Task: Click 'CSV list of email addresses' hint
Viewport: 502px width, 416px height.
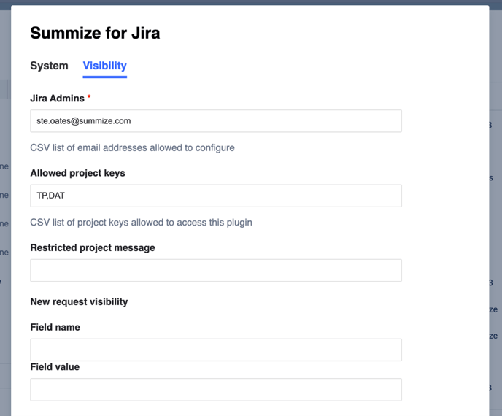Action: click(x=132, y=147)
